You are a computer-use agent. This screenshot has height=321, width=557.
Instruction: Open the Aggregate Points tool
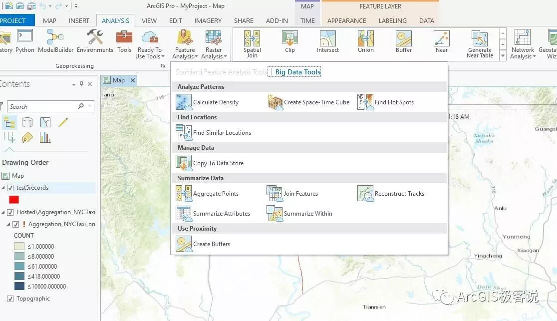pyautogui.click(x=208, y=194)
